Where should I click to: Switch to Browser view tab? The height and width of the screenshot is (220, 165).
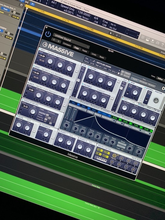[x=151, y=85]
